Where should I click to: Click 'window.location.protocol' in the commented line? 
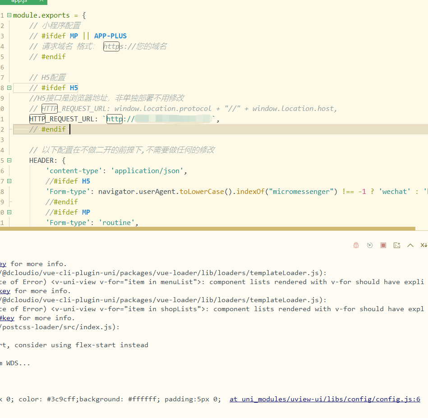tap(163, 109)
